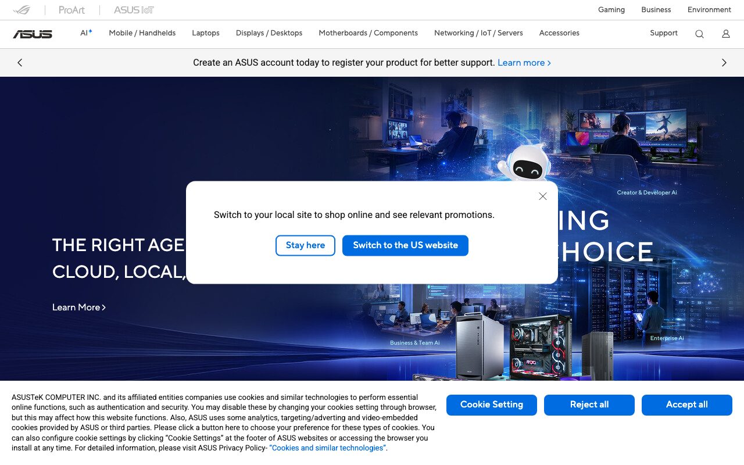
Task: Close the local site popup
Action: tap(543, 196)
